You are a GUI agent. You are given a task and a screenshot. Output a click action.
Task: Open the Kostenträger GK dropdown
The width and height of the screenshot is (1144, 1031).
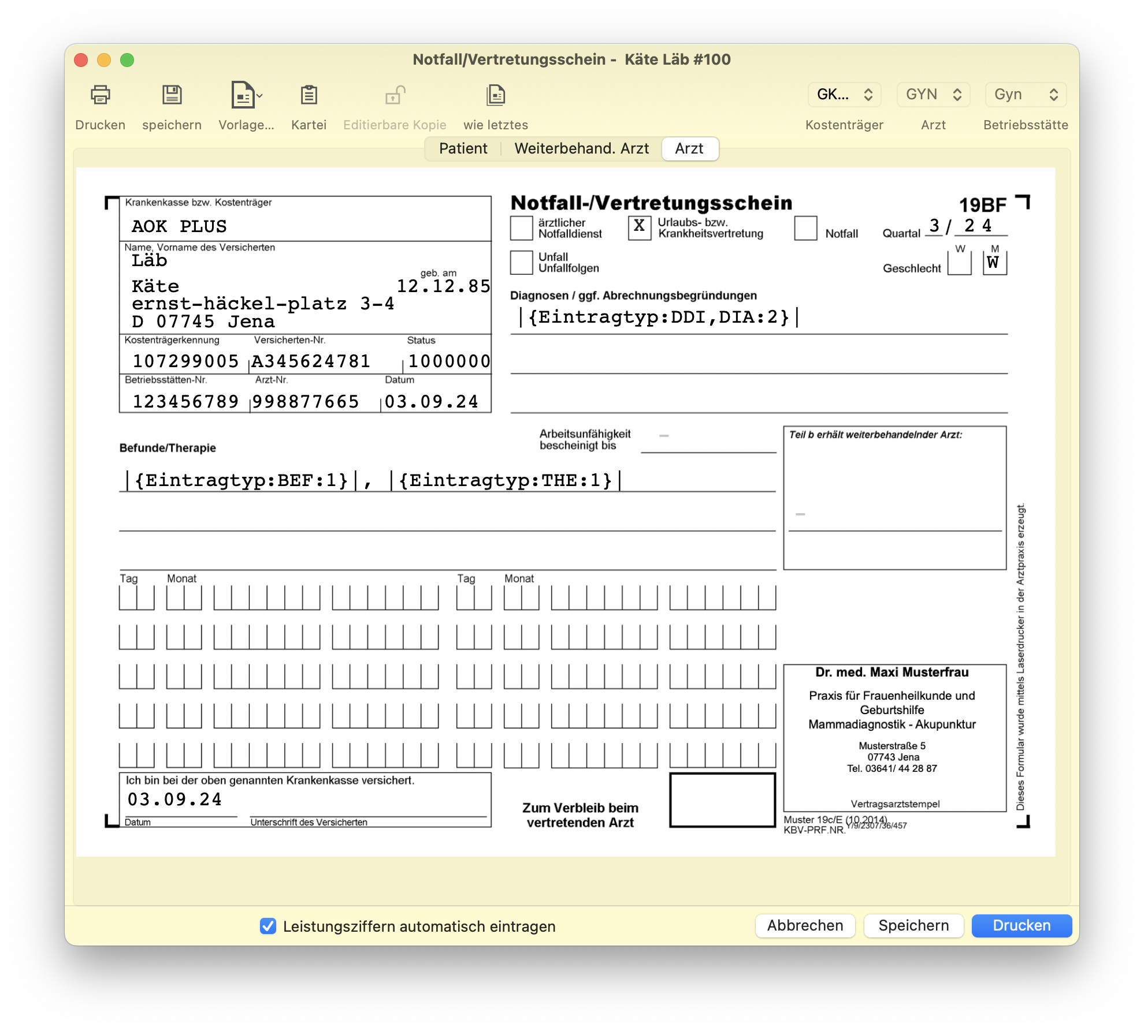point(844,95)
